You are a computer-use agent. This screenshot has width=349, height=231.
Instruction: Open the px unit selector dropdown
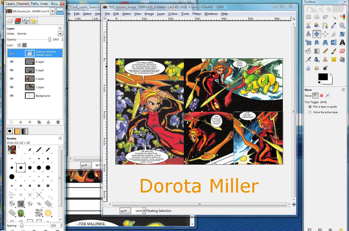[x=125, y=211]
